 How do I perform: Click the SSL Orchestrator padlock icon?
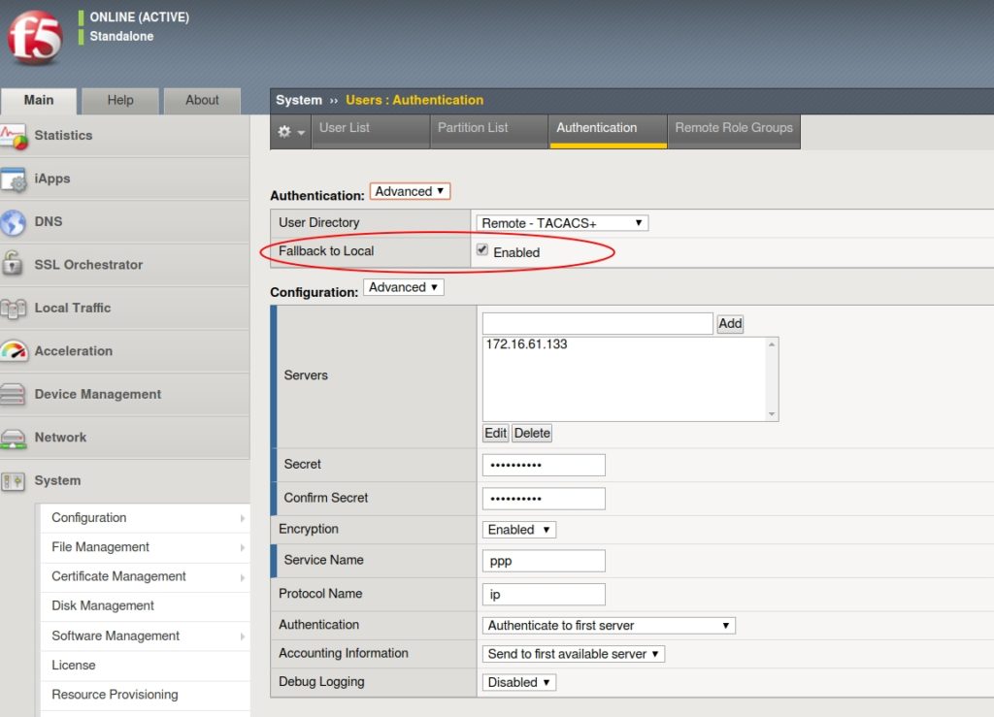12,264
